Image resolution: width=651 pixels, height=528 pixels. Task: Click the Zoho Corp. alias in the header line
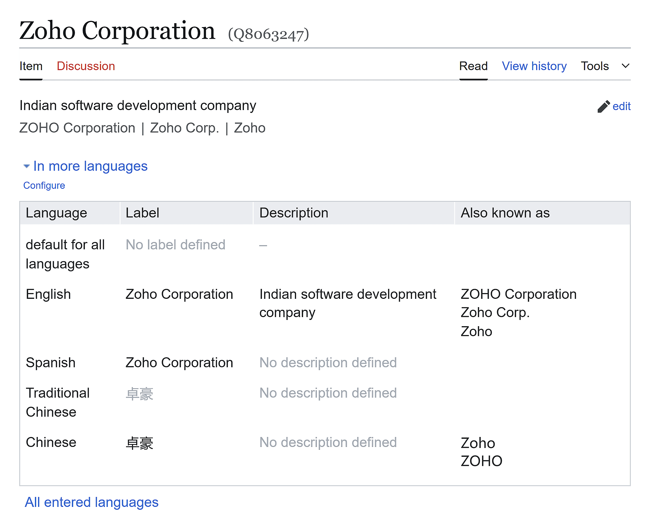point(185,128)
